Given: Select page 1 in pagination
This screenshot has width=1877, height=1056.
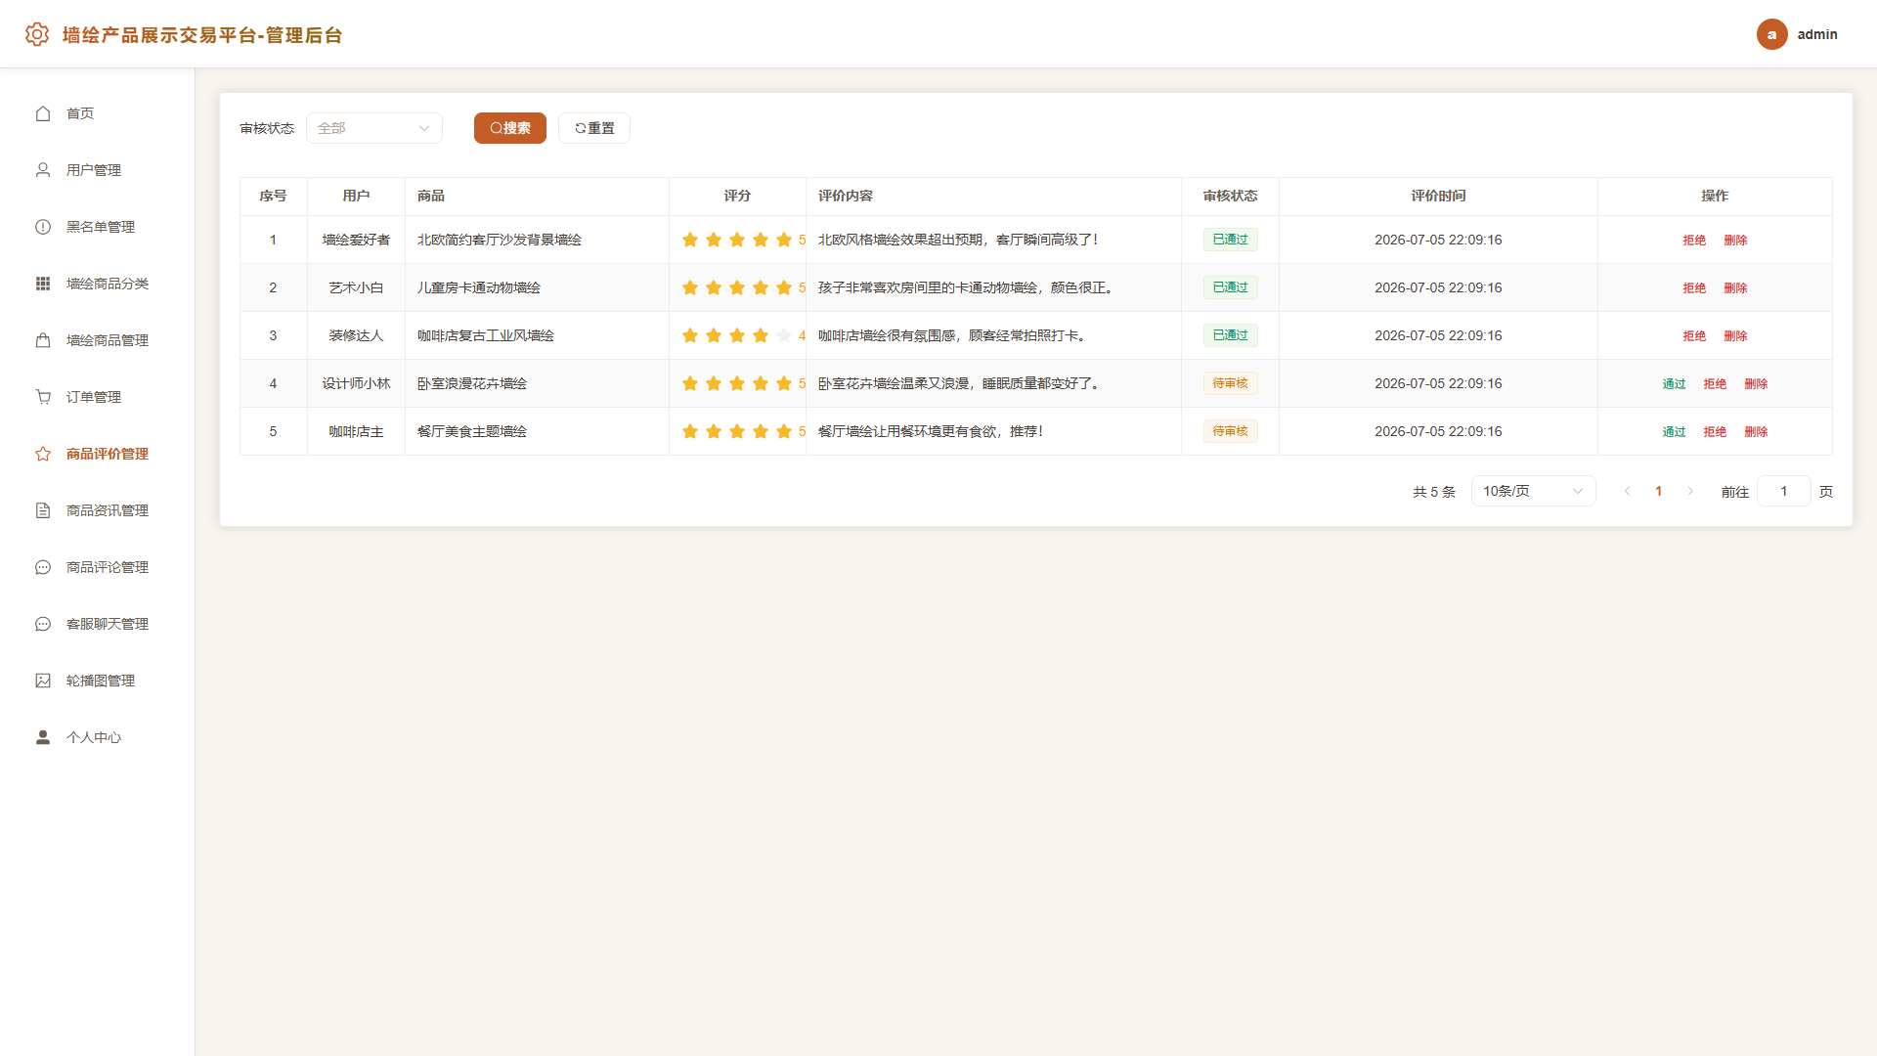Looking at the screenshot, I should (1658, 491).
